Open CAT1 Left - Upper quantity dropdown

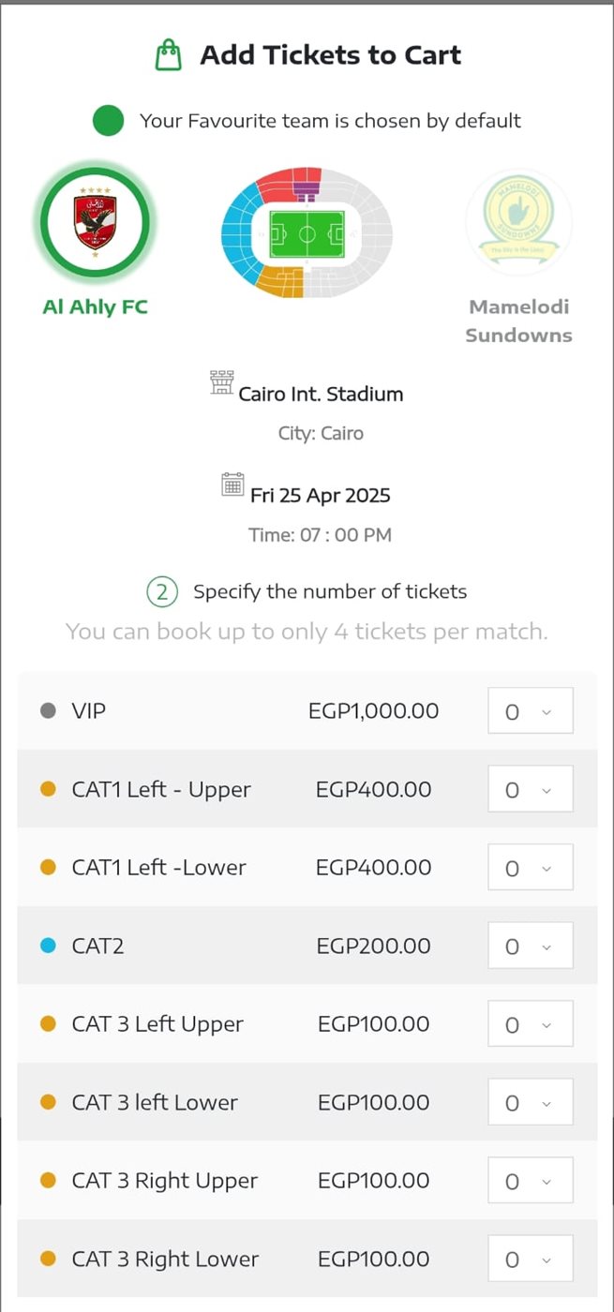(x=530, y=789)
